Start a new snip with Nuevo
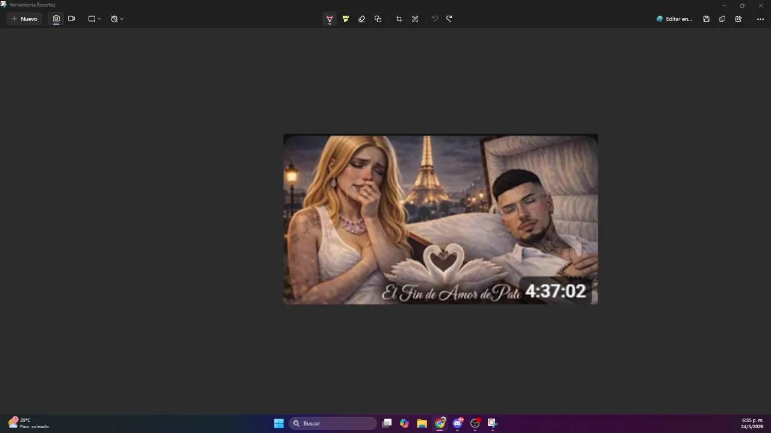771x433 pixels. click(x=24, y=19)
